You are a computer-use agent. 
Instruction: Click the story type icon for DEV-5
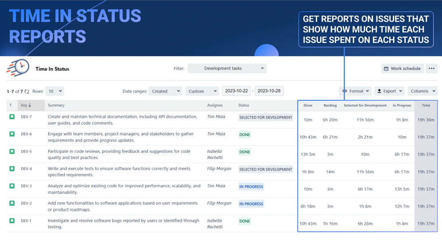coord(12,152)
